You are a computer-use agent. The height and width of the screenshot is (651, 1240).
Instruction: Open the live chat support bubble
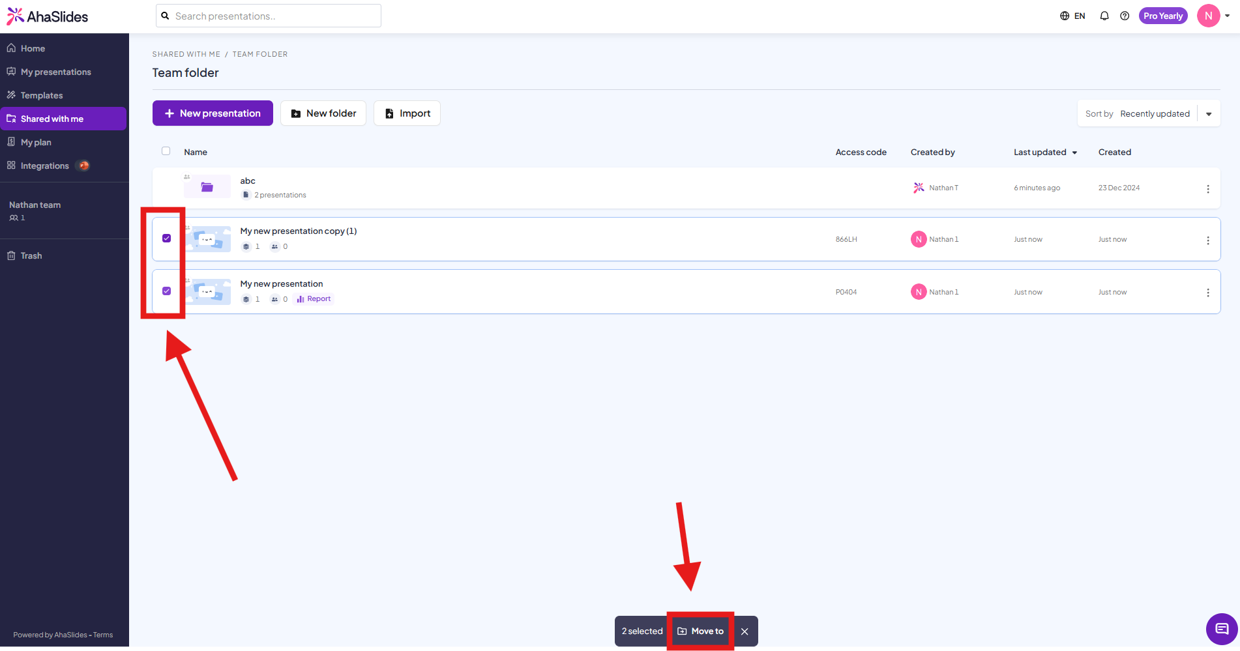click(x=1222, y=629)
